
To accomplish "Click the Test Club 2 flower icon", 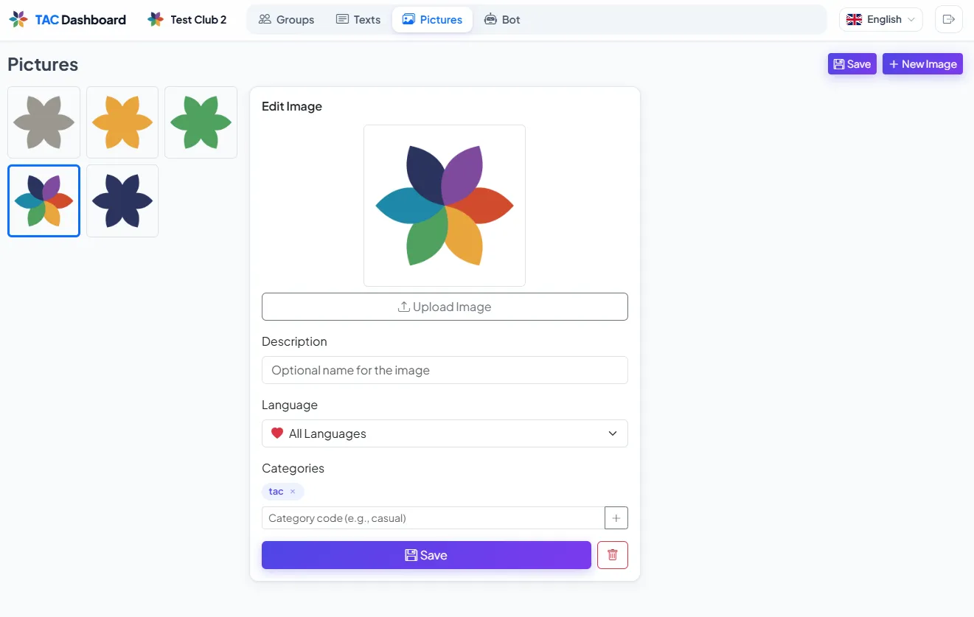I will point(155,19).
